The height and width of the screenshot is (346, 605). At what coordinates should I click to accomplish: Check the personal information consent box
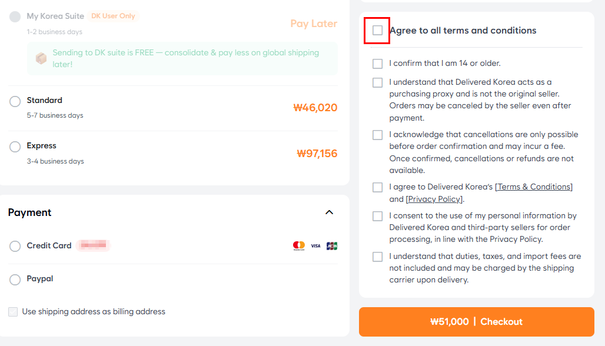(377, 216)
